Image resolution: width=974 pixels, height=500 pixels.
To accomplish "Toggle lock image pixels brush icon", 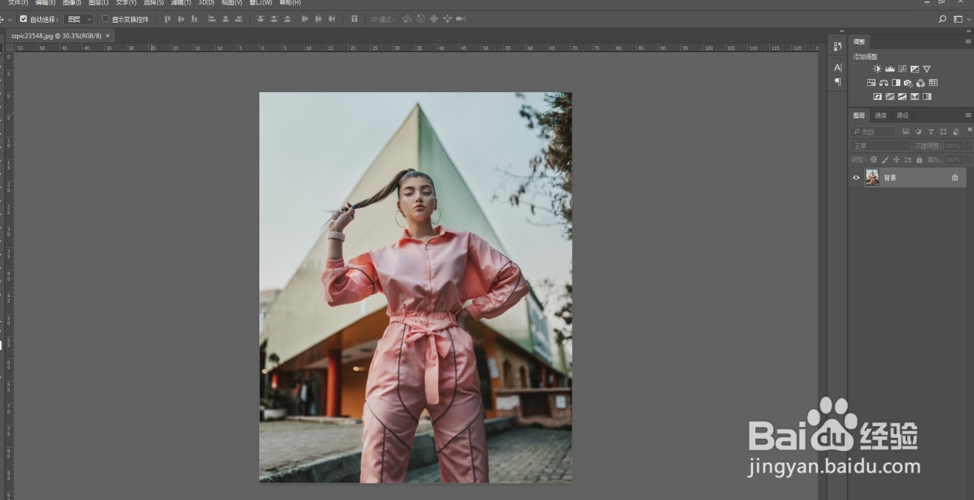I will tap(885, 160).
